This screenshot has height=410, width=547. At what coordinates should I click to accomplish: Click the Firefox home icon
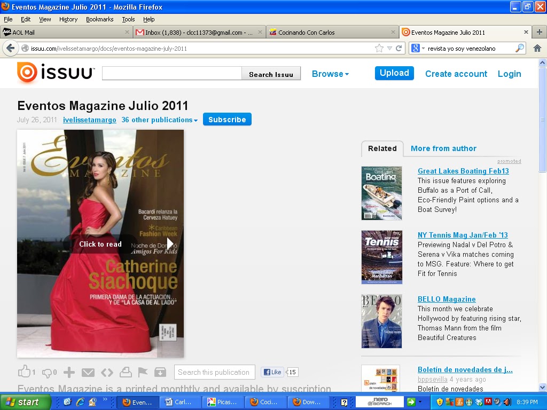point(537,48)
